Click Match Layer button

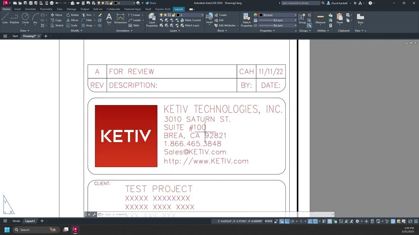(190, 25)
